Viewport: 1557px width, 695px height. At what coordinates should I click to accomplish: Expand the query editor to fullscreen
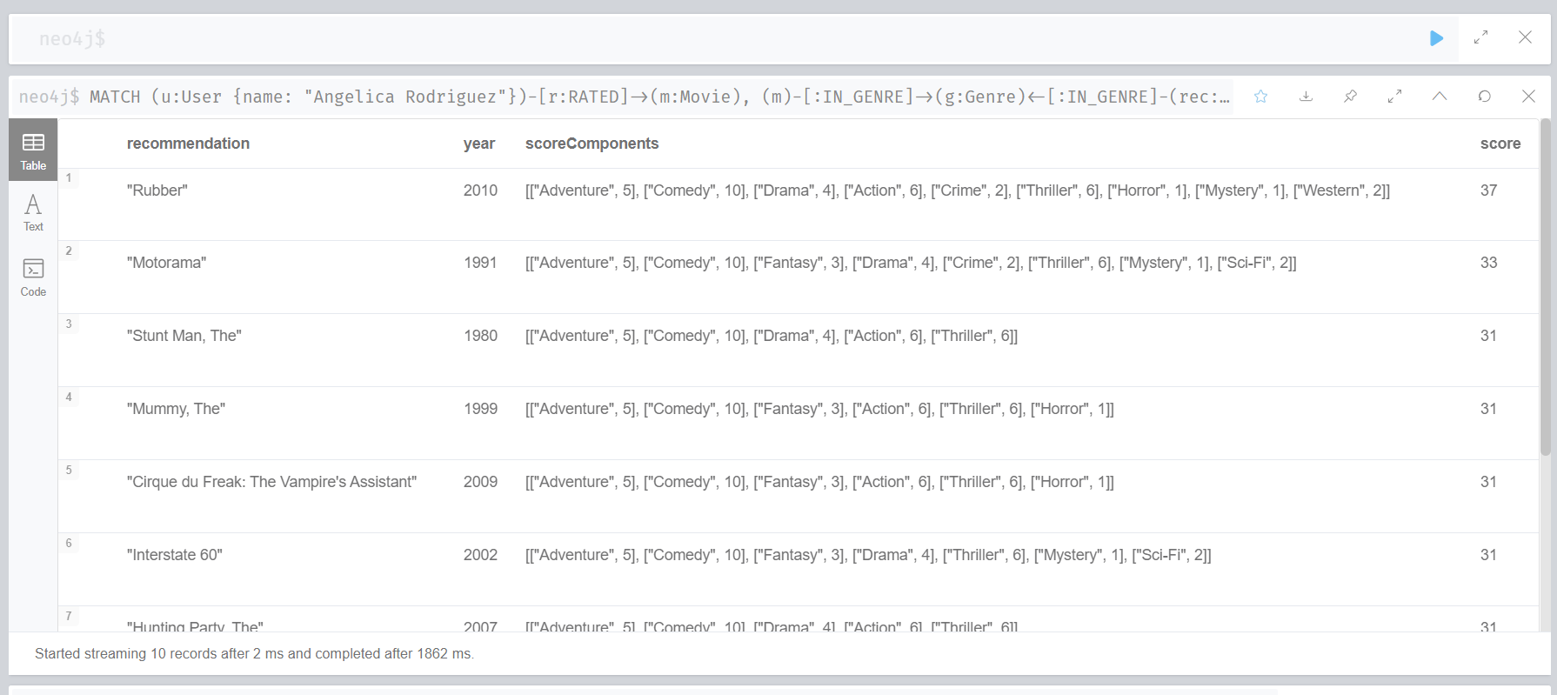click(x=1480, y=38)
